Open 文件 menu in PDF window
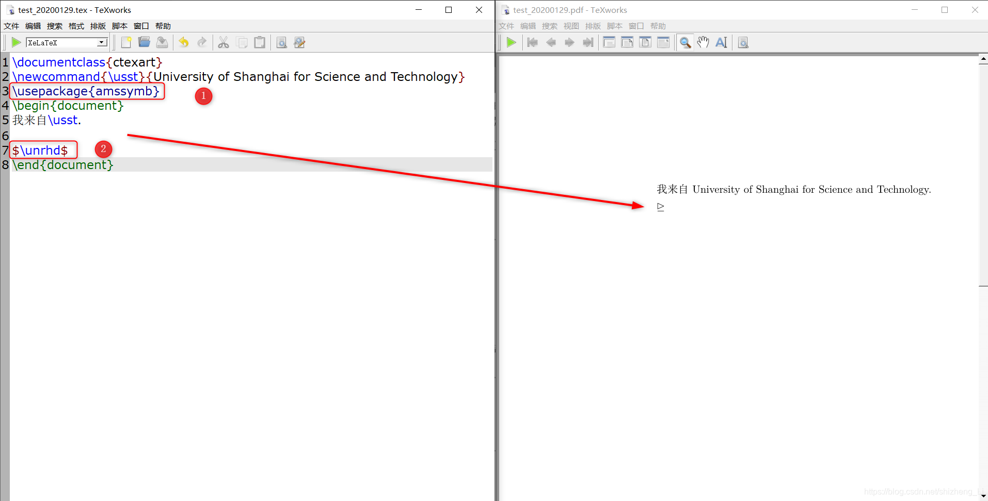This screenshot has width=988, height=501. [x=506, y=26]
